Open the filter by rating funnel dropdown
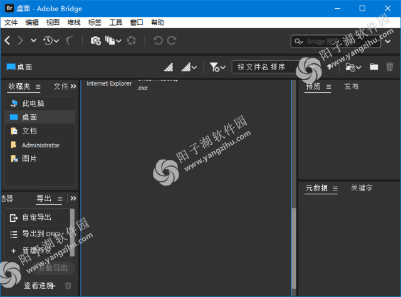The height and width of the screenshot is (297, 401). pyautogui.click(x=217, y=67)
